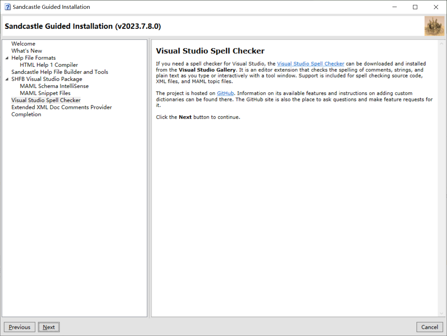
Task: Open the What's New page
Action: pos(27,51)
